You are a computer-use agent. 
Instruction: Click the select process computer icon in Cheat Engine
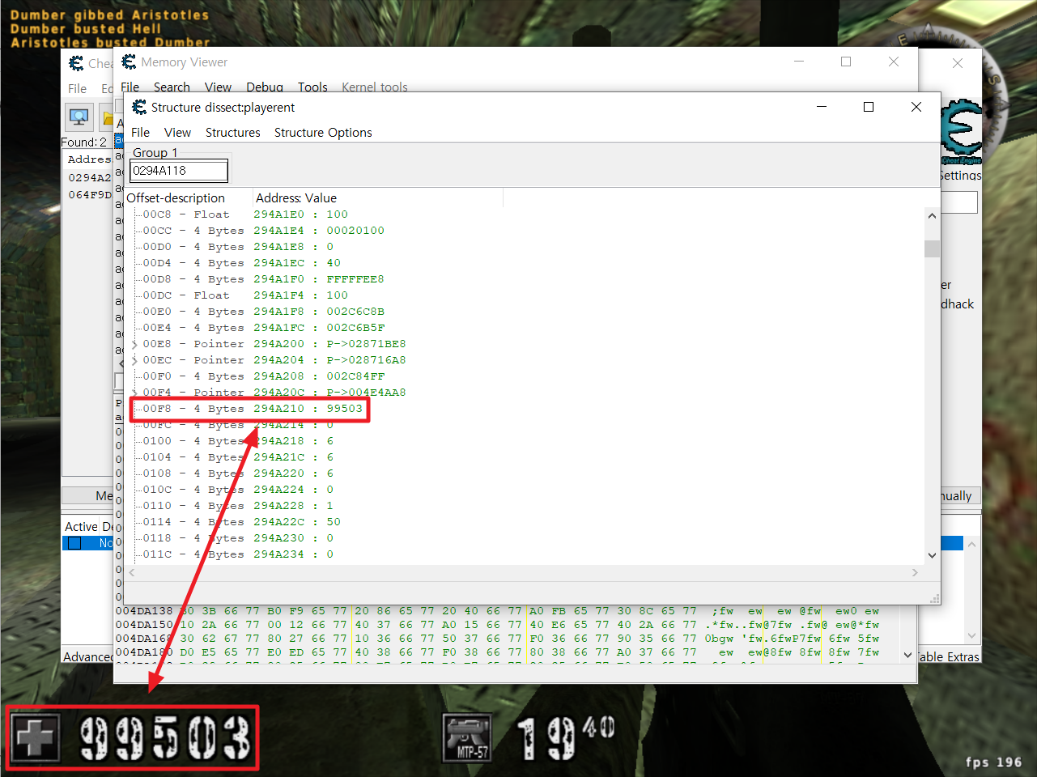[79, 117]
